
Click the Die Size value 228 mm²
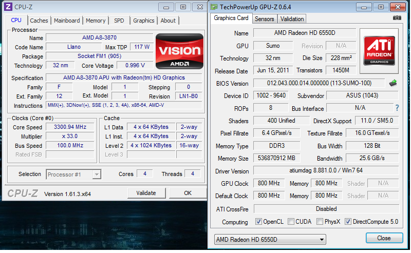point(341,58)
